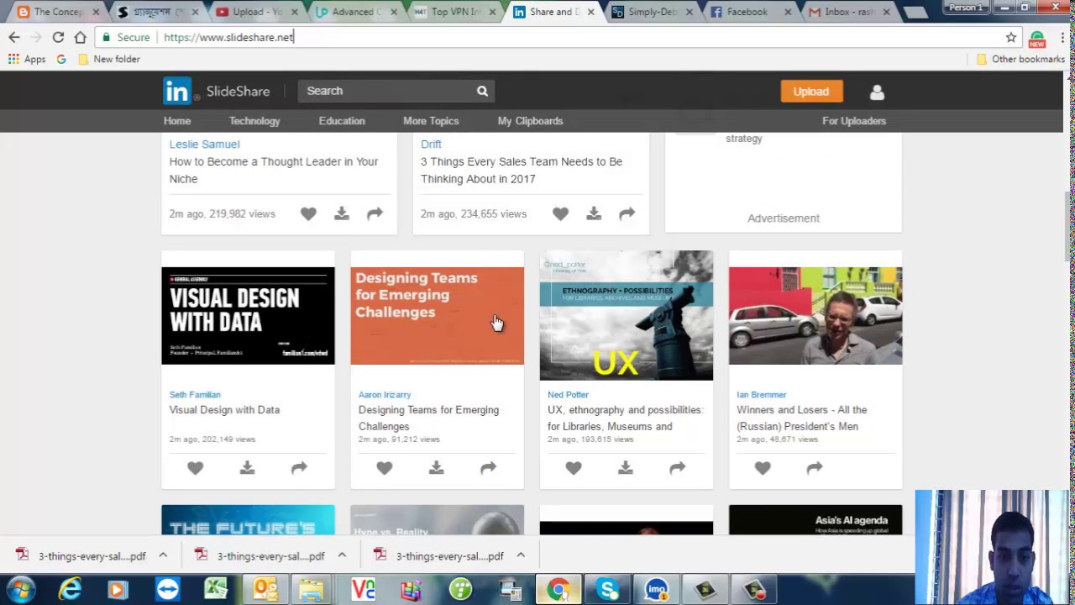Screen dimensions: 1075x605
Task: Expand second 3-things-every-sal pdf download options
Action: pos(342,555)
